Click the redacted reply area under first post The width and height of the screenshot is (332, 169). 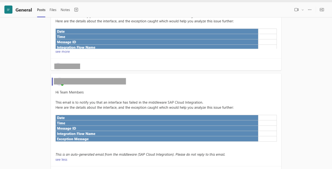(x=67, y=66)
